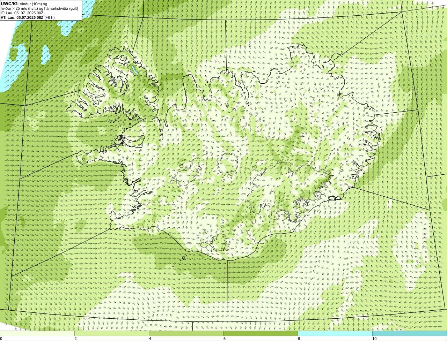
Task: Click the colorbar label "6"
Action: click(224, 339)
